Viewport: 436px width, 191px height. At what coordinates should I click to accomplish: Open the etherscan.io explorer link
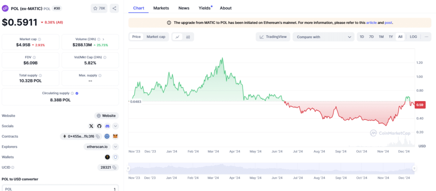tap(98, 147)
